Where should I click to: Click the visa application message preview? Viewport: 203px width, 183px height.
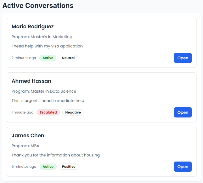click(x=47, y=46)
